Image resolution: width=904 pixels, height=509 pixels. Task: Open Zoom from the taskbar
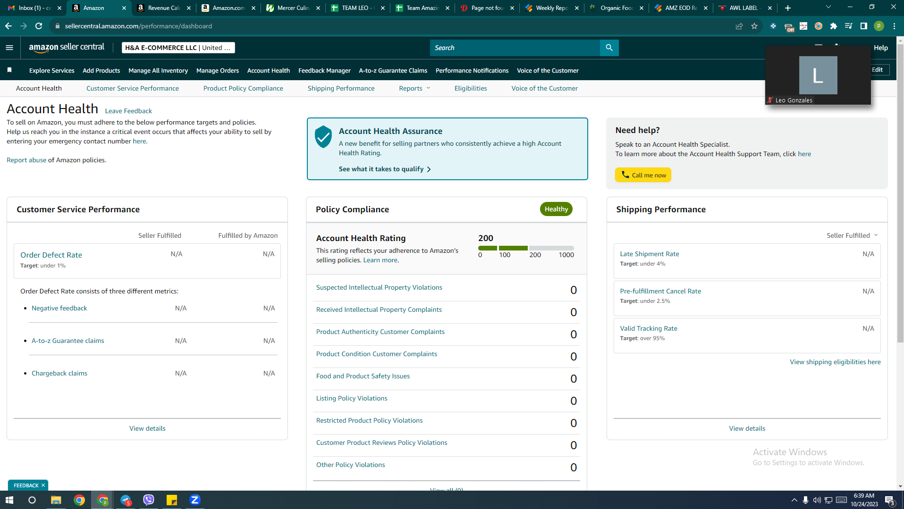point(195,500)
